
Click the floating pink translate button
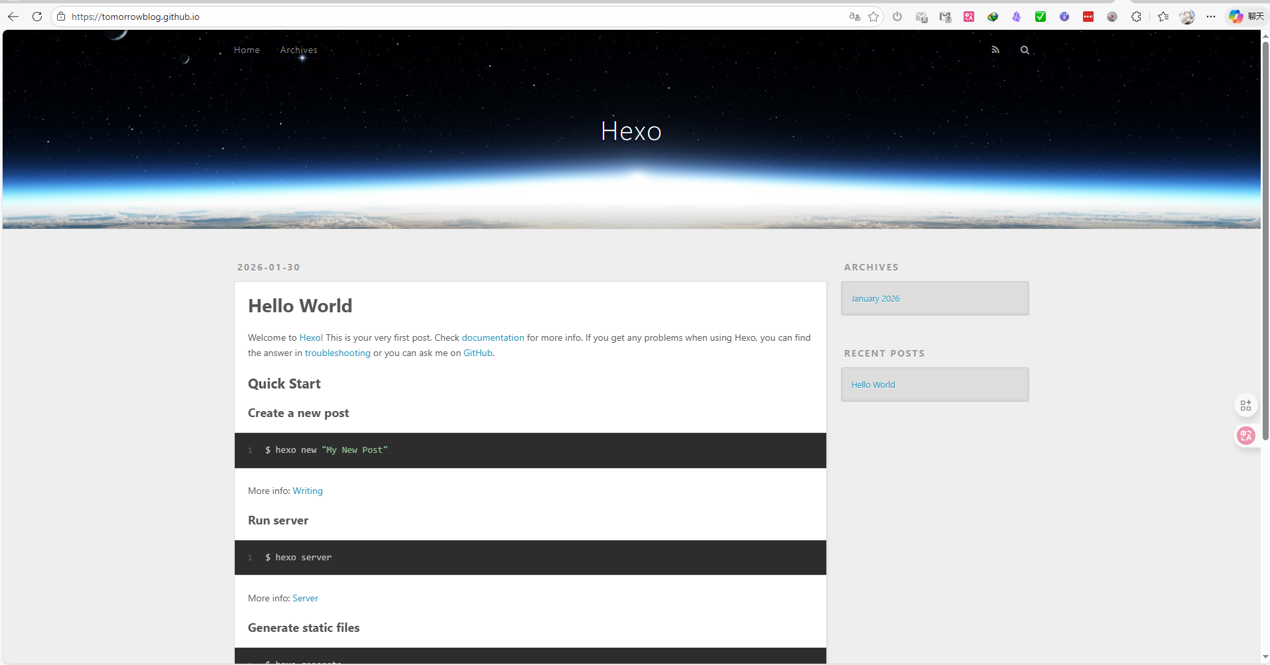(x=1246, y=436)
